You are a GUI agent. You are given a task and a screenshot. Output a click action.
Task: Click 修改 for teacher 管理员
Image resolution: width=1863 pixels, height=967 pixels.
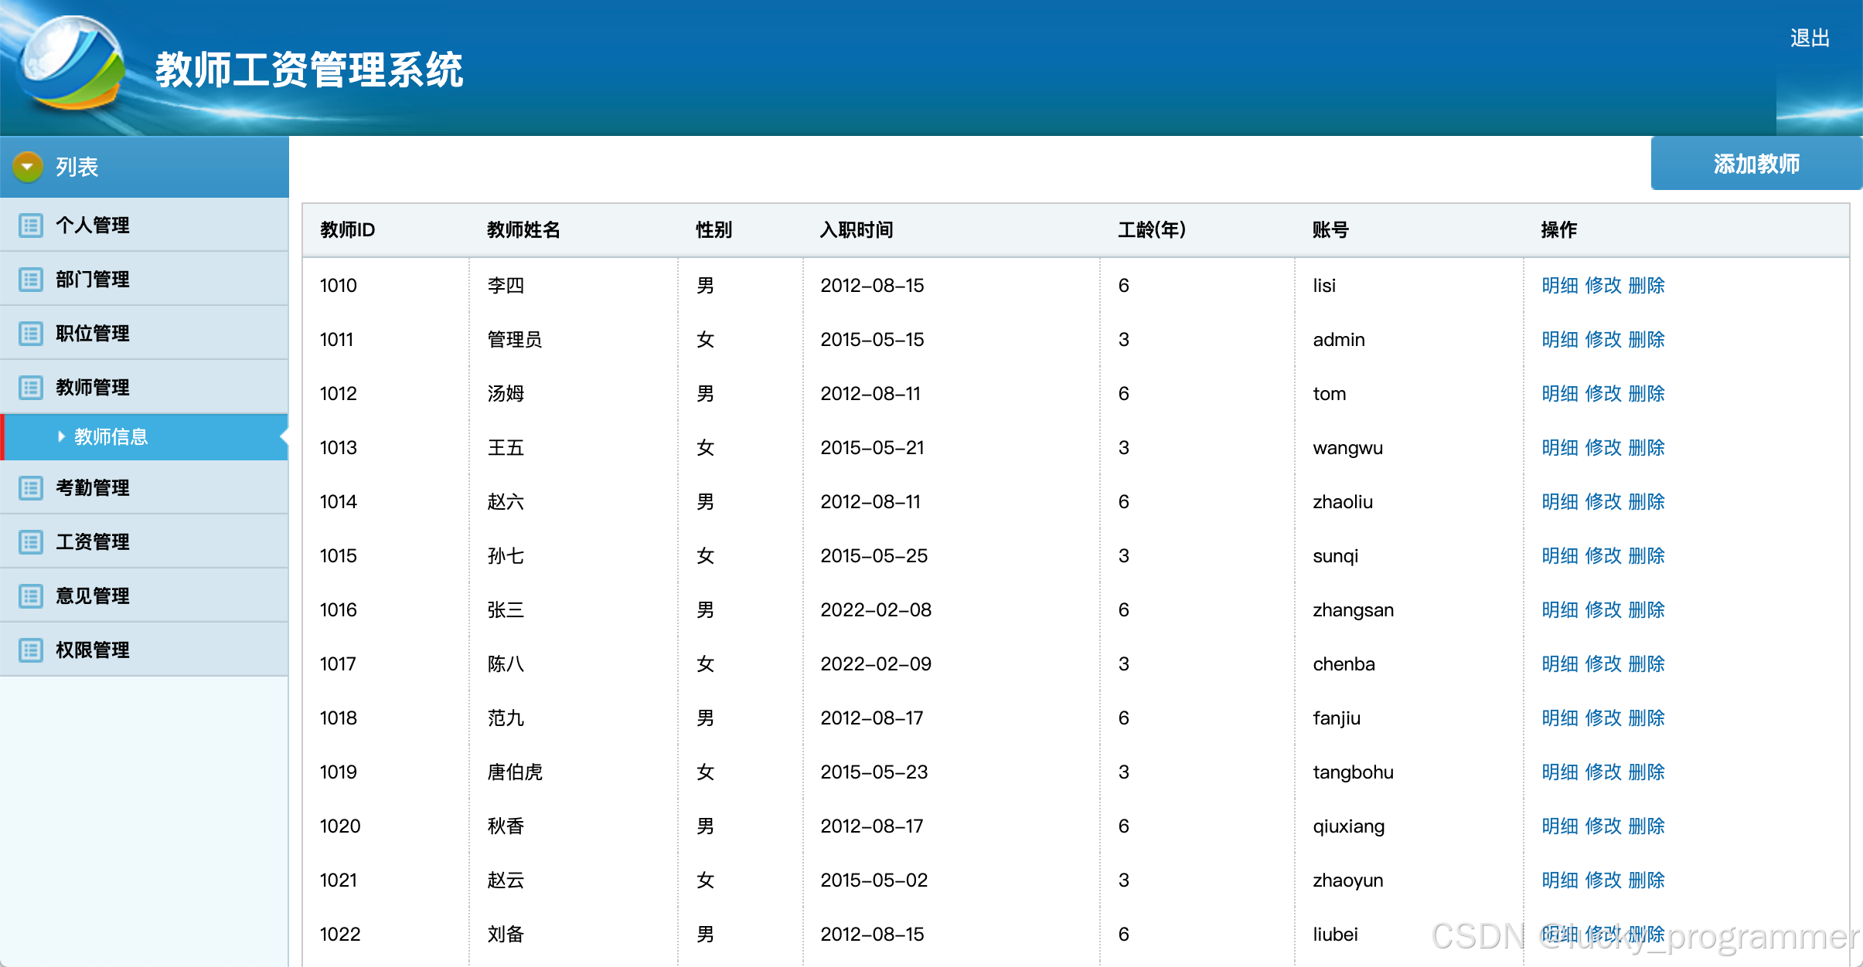pyautogui.click(x=1602, y=340)
